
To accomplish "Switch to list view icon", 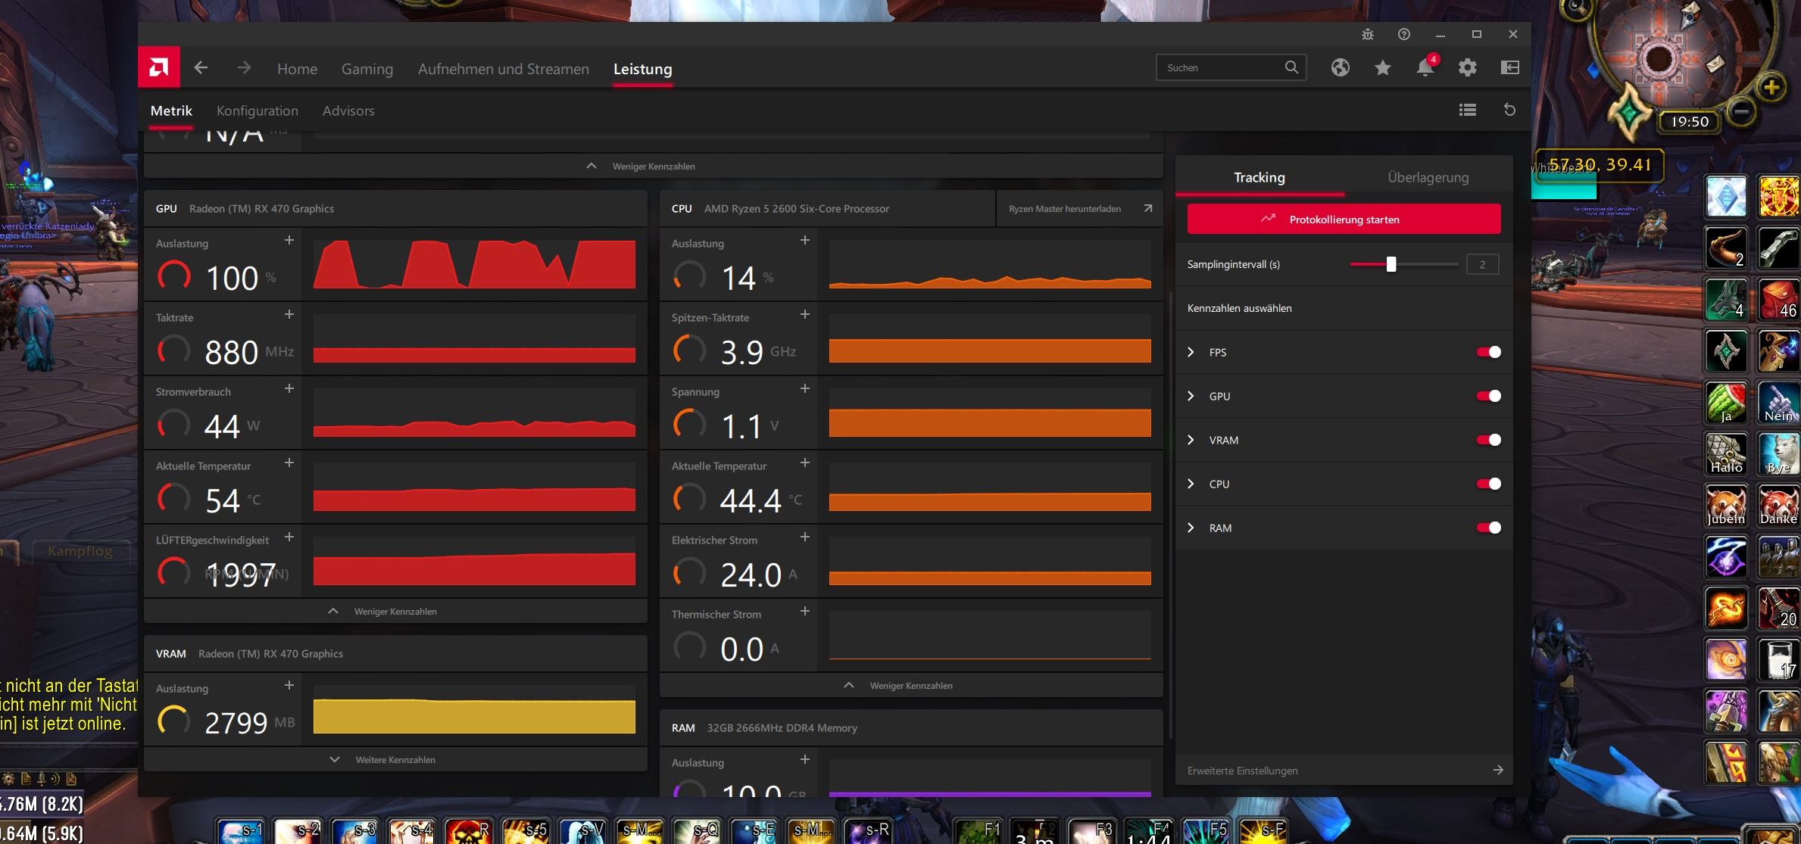I will coord(1467,111).
